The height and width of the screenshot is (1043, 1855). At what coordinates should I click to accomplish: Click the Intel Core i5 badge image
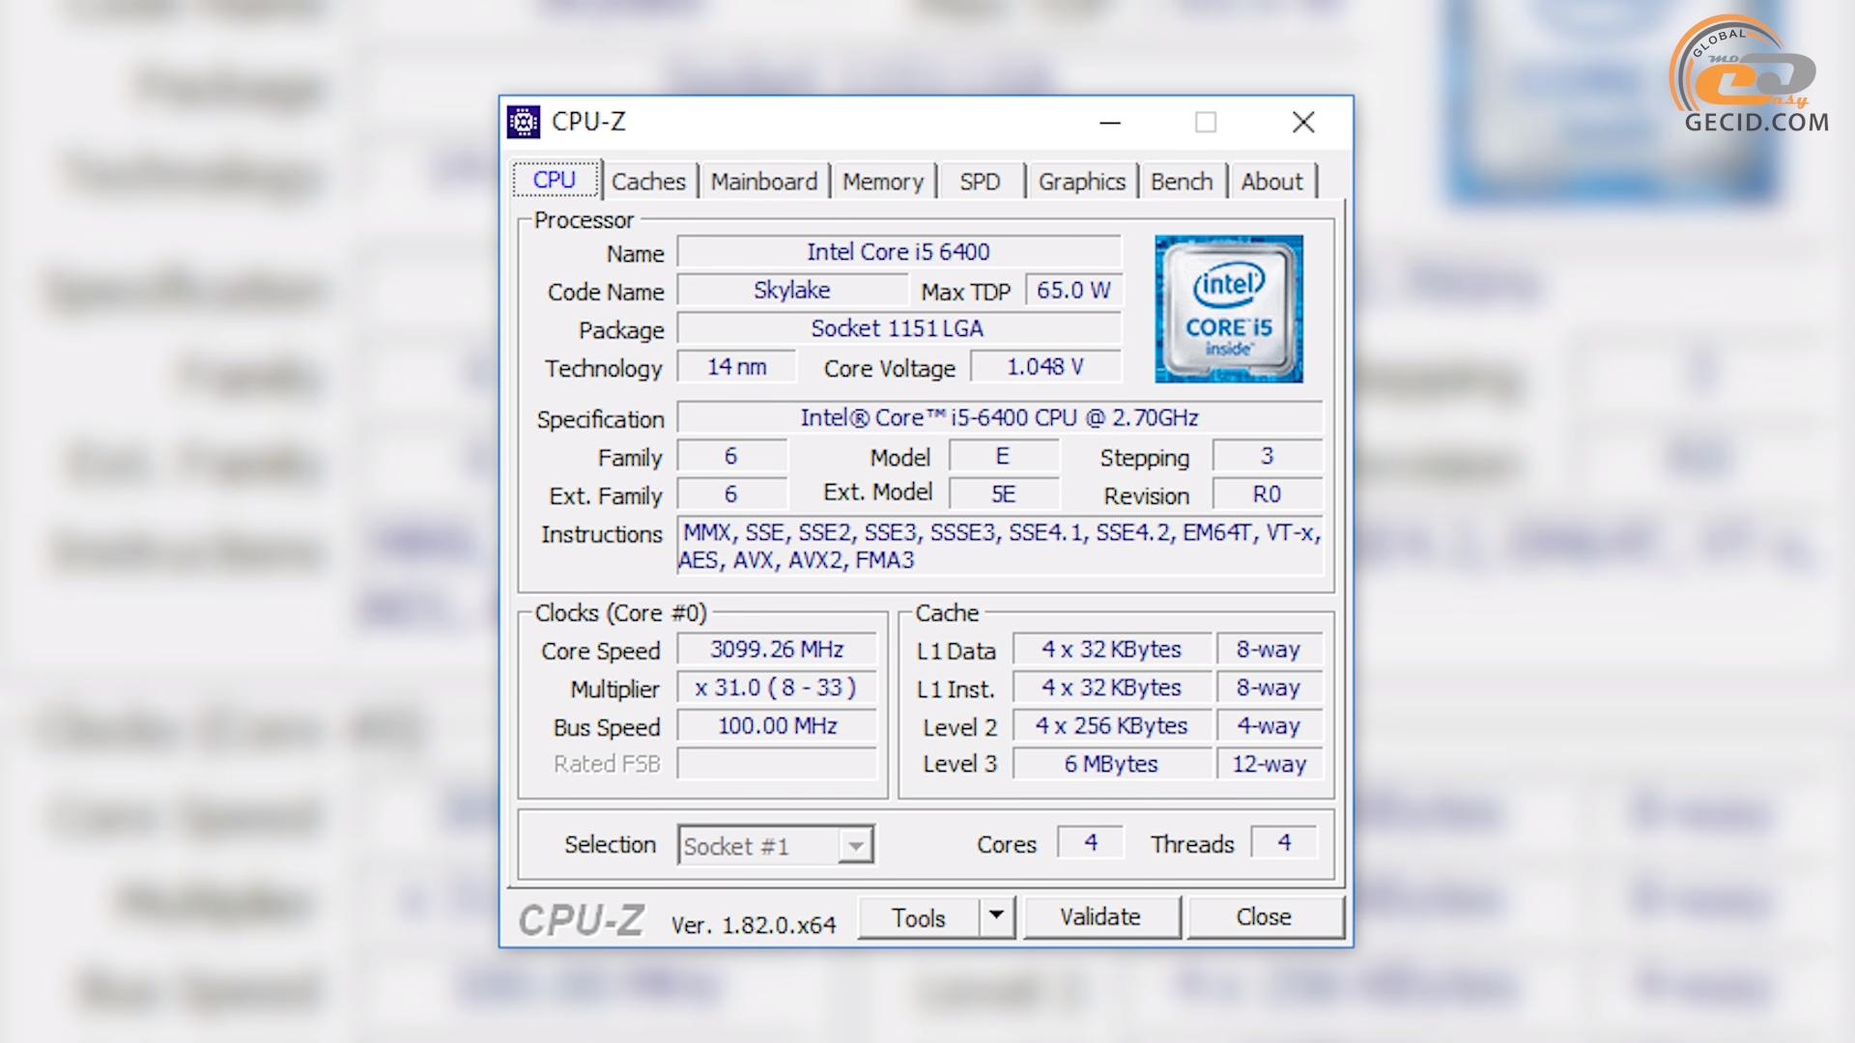point(1228,309)
